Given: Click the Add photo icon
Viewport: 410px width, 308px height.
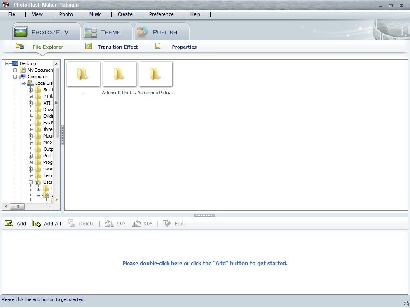Looking at the screenshot, I should click(x=9, y=223).
